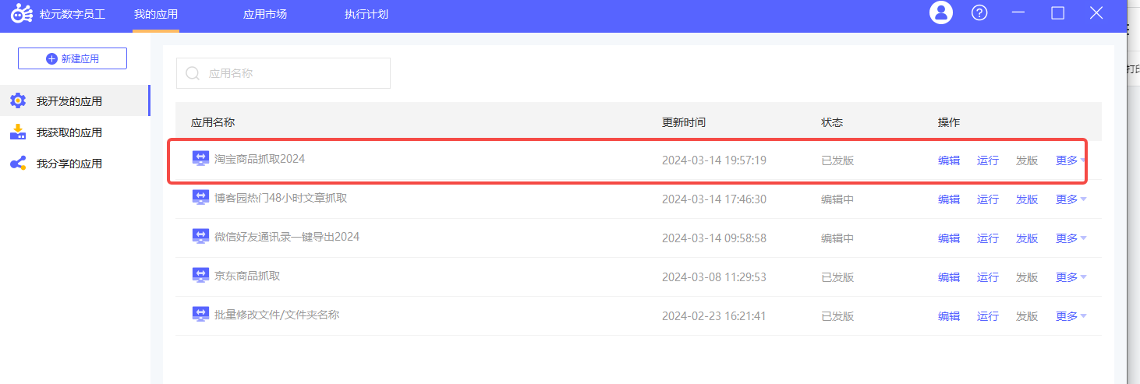Select the 博客园热门48小时文章抓取 app name
This screenshot has height=384, width=1140.
point(281,198)
